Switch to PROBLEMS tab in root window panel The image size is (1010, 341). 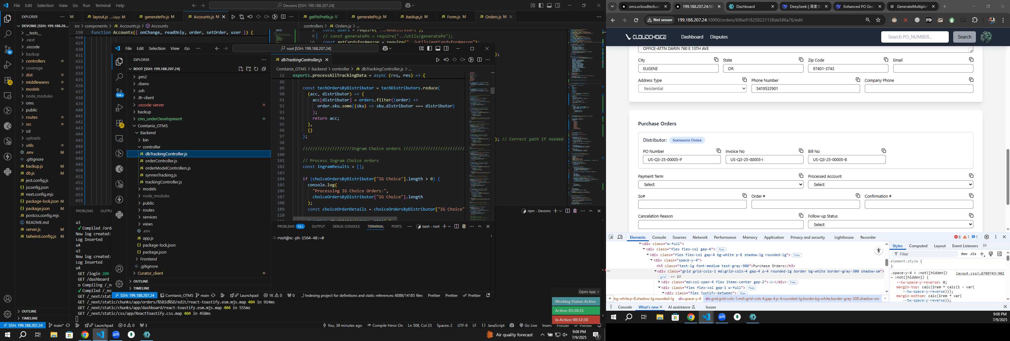[x=286, y=226]
